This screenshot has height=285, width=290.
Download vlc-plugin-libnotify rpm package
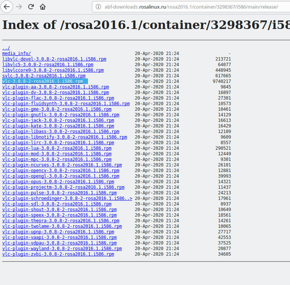point(65,137)
